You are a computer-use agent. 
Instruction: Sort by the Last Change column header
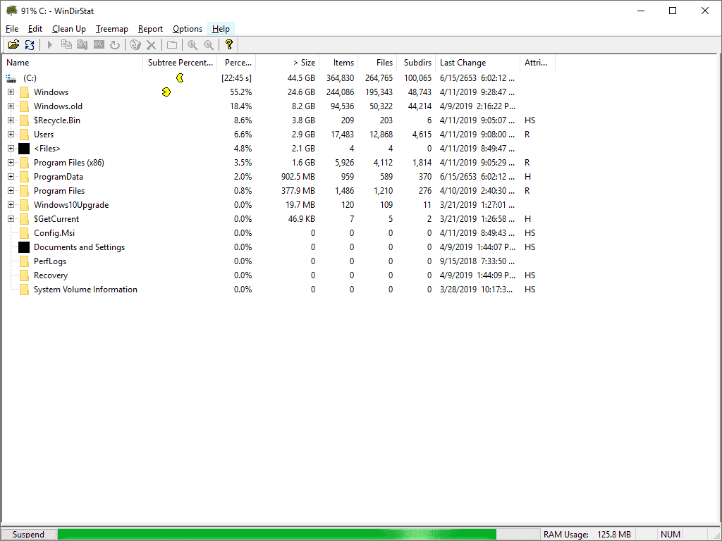[x=478, y=63]
